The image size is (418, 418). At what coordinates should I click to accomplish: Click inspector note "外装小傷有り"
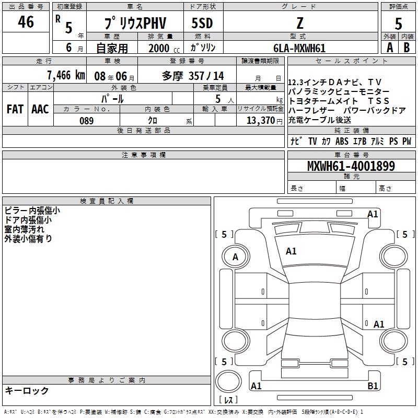point(28,239)
